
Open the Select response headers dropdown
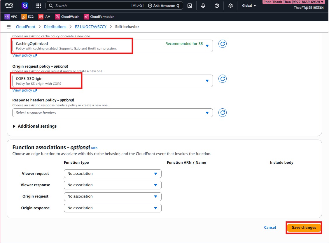coord(112,113)
